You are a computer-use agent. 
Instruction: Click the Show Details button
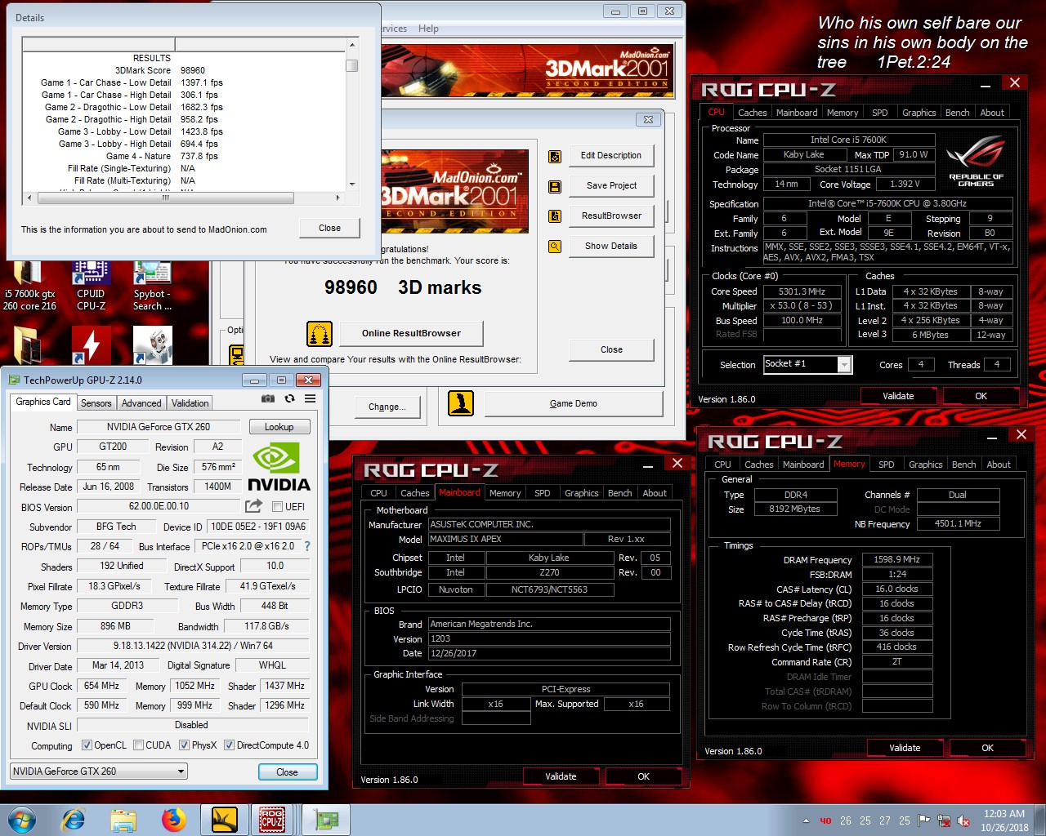pyautogui.click(x=611, y=246)
